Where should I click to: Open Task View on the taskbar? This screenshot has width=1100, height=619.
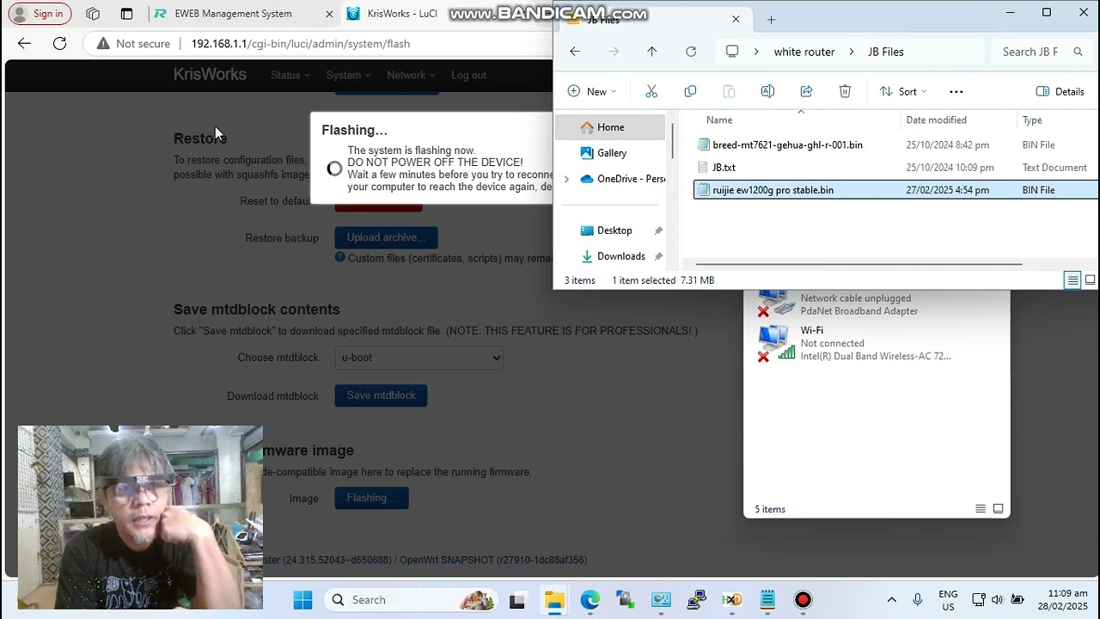(517, 600)
